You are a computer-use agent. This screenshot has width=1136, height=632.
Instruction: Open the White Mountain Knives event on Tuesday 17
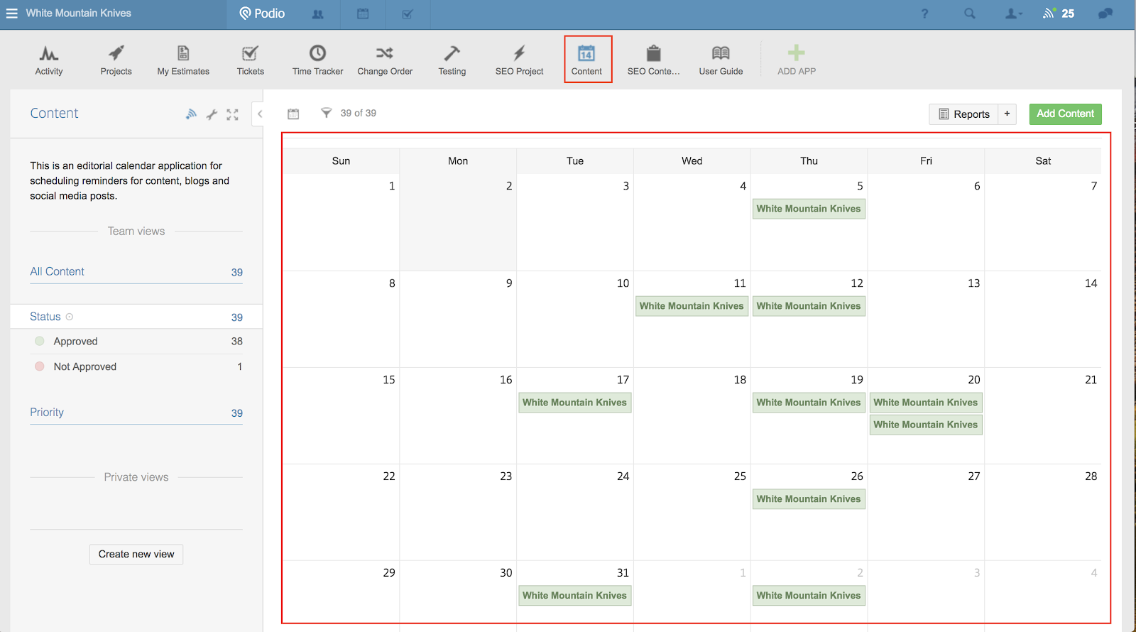tap(575, 403)
